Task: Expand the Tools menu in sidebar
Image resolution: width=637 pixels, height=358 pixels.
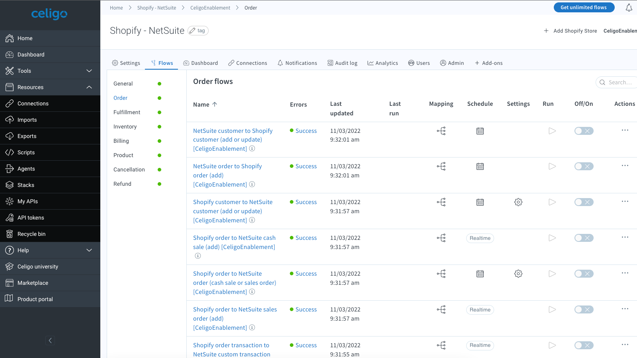Action: point(50,71)
